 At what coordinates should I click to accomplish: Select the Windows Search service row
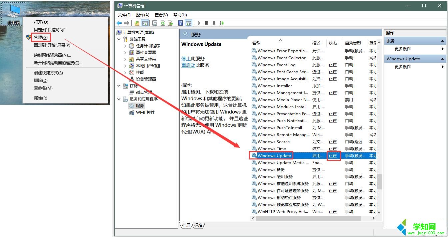(274, 141)
